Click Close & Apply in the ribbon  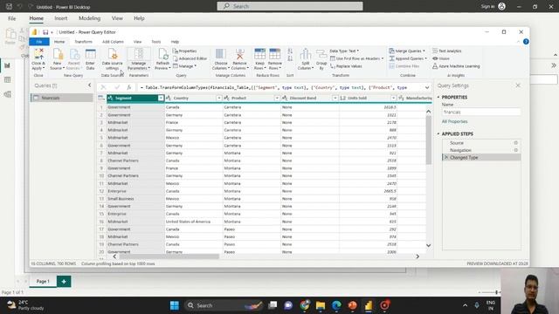pos(38,59)
